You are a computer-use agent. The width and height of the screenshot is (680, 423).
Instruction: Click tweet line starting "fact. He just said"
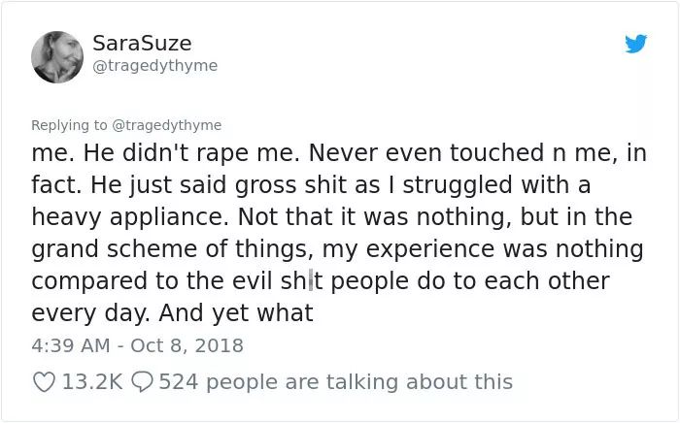pos(311,185)
